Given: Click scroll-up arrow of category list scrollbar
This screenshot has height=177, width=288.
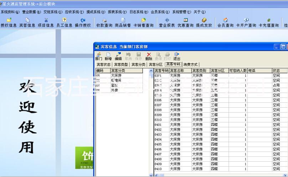Looking at the screenshot, I should click(x=151, y=70).
